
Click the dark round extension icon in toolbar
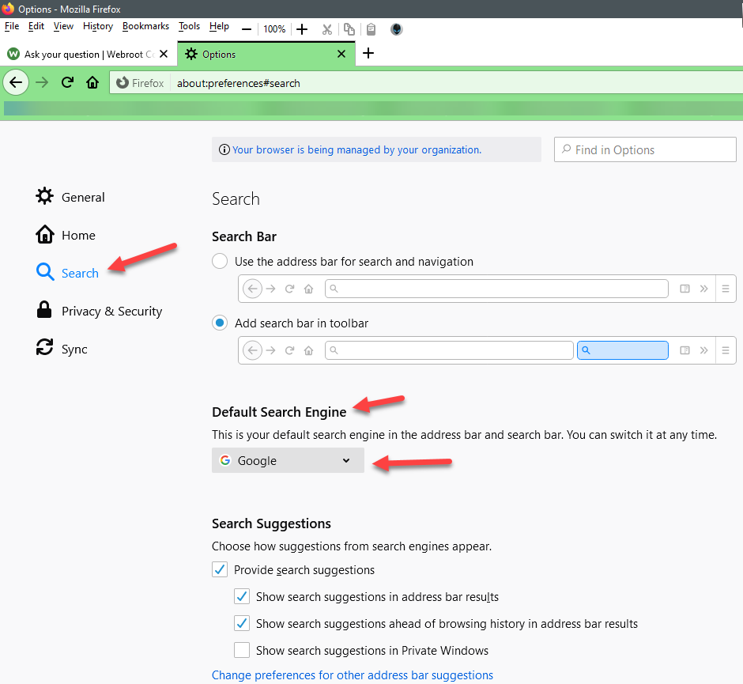[x=397, y=29]
